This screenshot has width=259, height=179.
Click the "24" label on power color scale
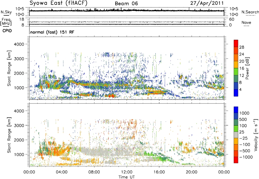point(242,54)
